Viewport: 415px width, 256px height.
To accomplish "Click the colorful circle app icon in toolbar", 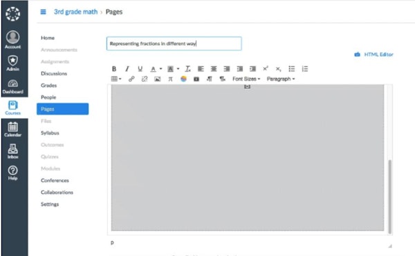I will pyautogui.click(x=183, y=79).
